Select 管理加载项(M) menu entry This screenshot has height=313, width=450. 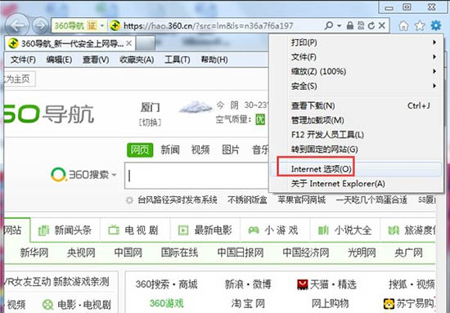click(356, 120)
